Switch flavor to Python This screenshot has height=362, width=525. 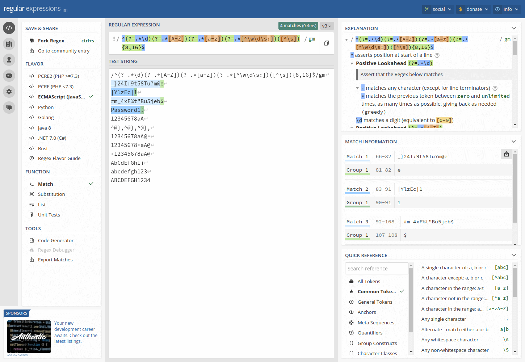[46, 107]
